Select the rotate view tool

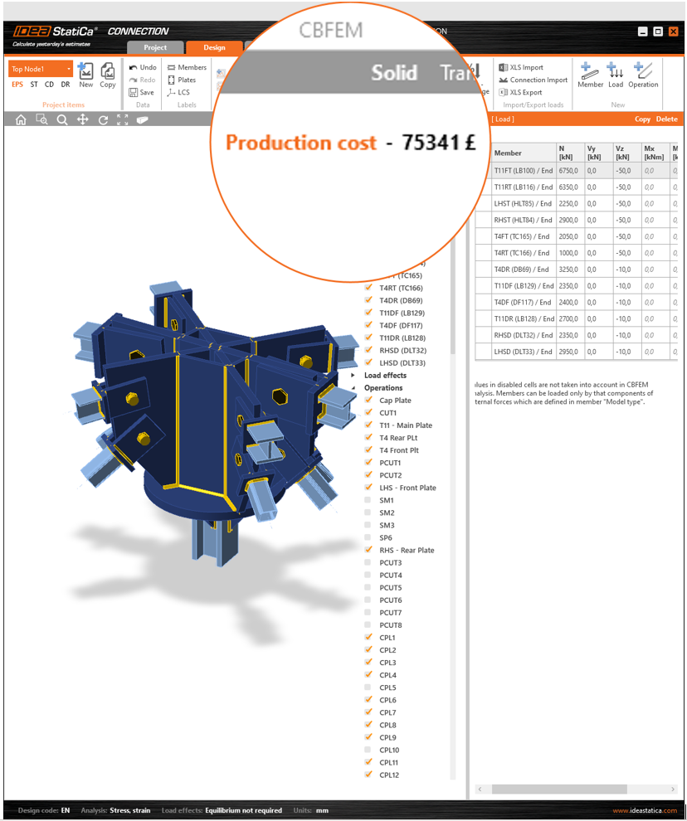pos(103,120)
